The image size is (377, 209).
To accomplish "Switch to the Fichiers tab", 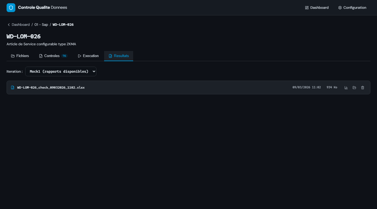I will click(20, 56).
